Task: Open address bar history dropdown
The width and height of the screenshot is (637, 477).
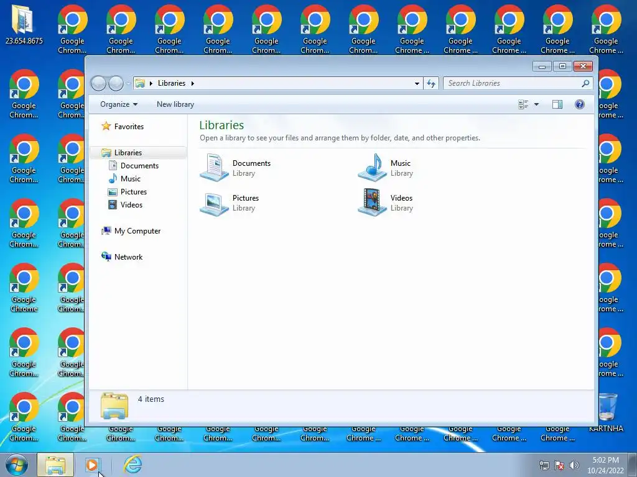Action: [x=417, y=83]
